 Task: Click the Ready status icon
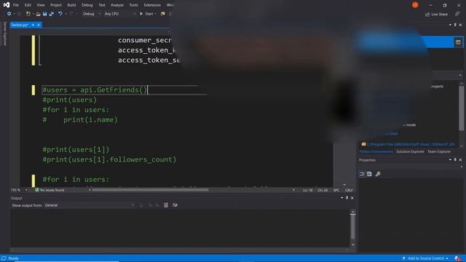(4, 258)
